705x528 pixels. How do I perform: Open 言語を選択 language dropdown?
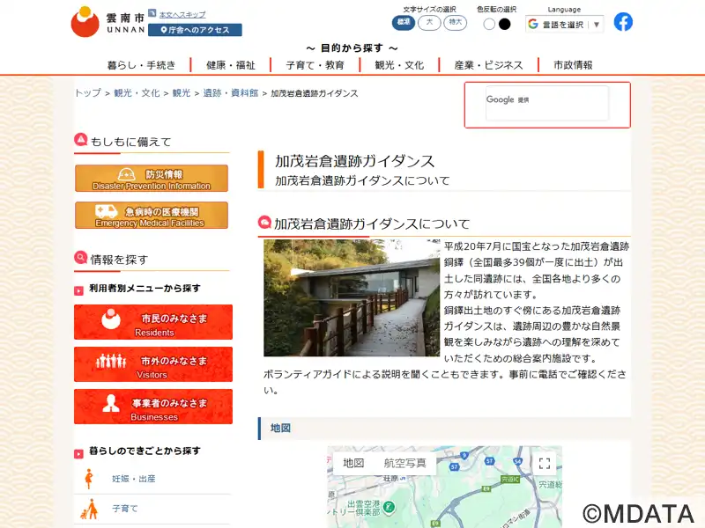(x=564, y=25)
